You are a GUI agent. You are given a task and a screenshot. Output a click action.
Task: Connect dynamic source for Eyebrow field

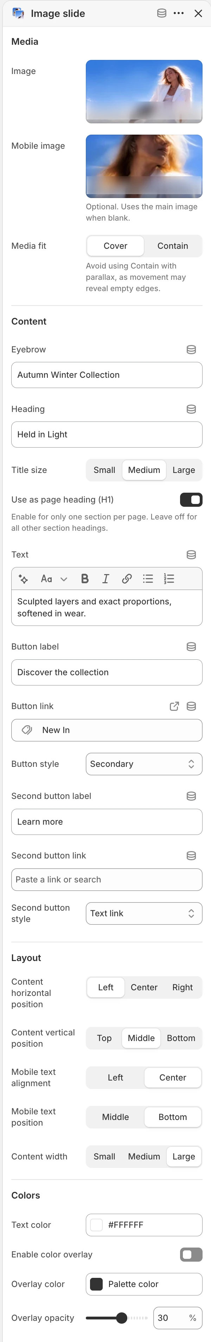pos(191,350)
